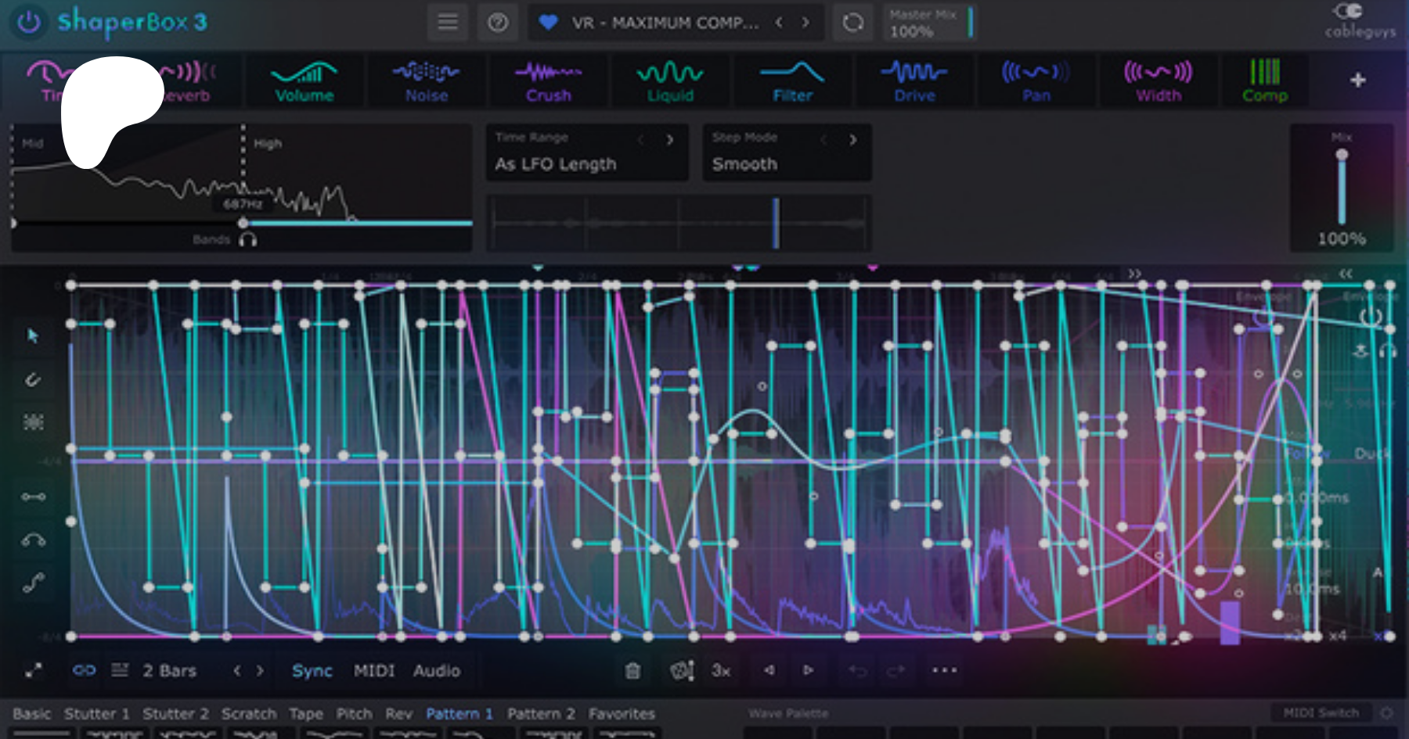The height and width of the screenshot is (739, 1409).
Task: Open the three dots more options
Action: (944, 670)
